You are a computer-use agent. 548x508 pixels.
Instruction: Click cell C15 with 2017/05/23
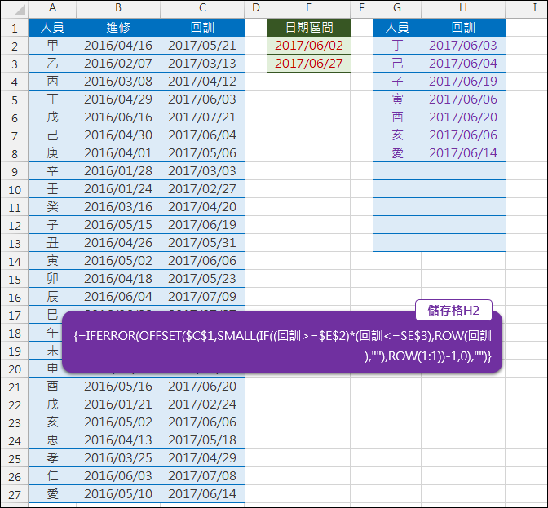point(202,279)
